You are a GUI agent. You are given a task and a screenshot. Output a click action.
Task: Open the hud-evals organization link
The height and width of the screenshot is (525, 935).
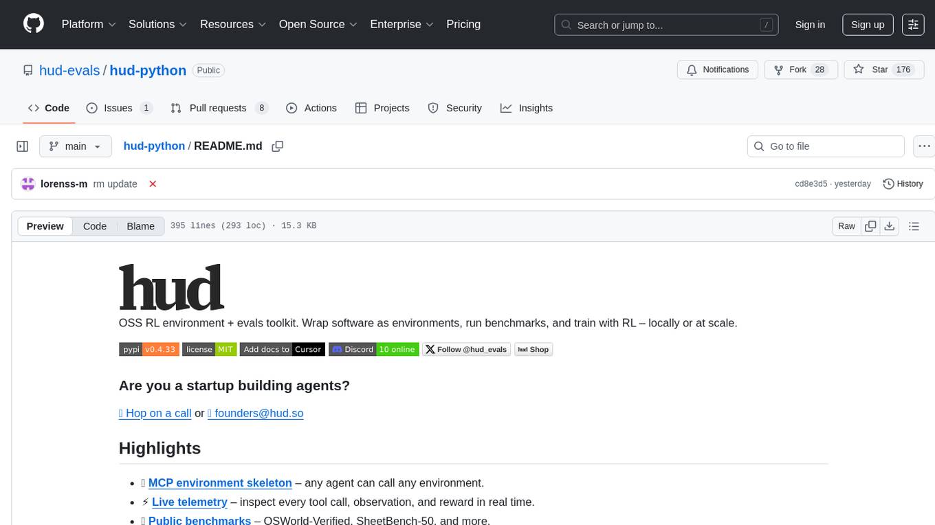coord(69,70)
